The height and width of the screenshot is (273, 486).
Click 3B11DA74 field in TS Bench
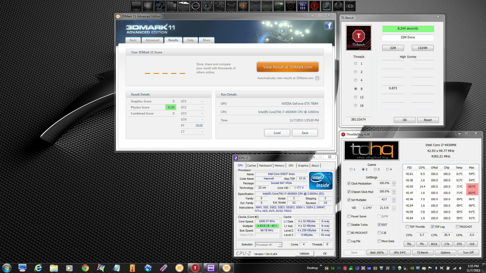tap(358, 120)
